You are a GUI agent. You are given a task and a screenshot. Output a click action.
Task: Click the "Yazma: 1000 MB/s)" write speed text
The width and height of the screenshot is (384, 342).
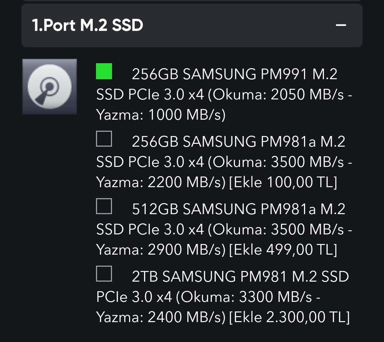[x=161, y=115]
